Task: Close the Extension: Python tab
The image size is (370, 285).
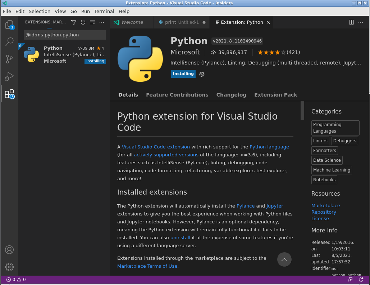Action: (x=268, y=22)
